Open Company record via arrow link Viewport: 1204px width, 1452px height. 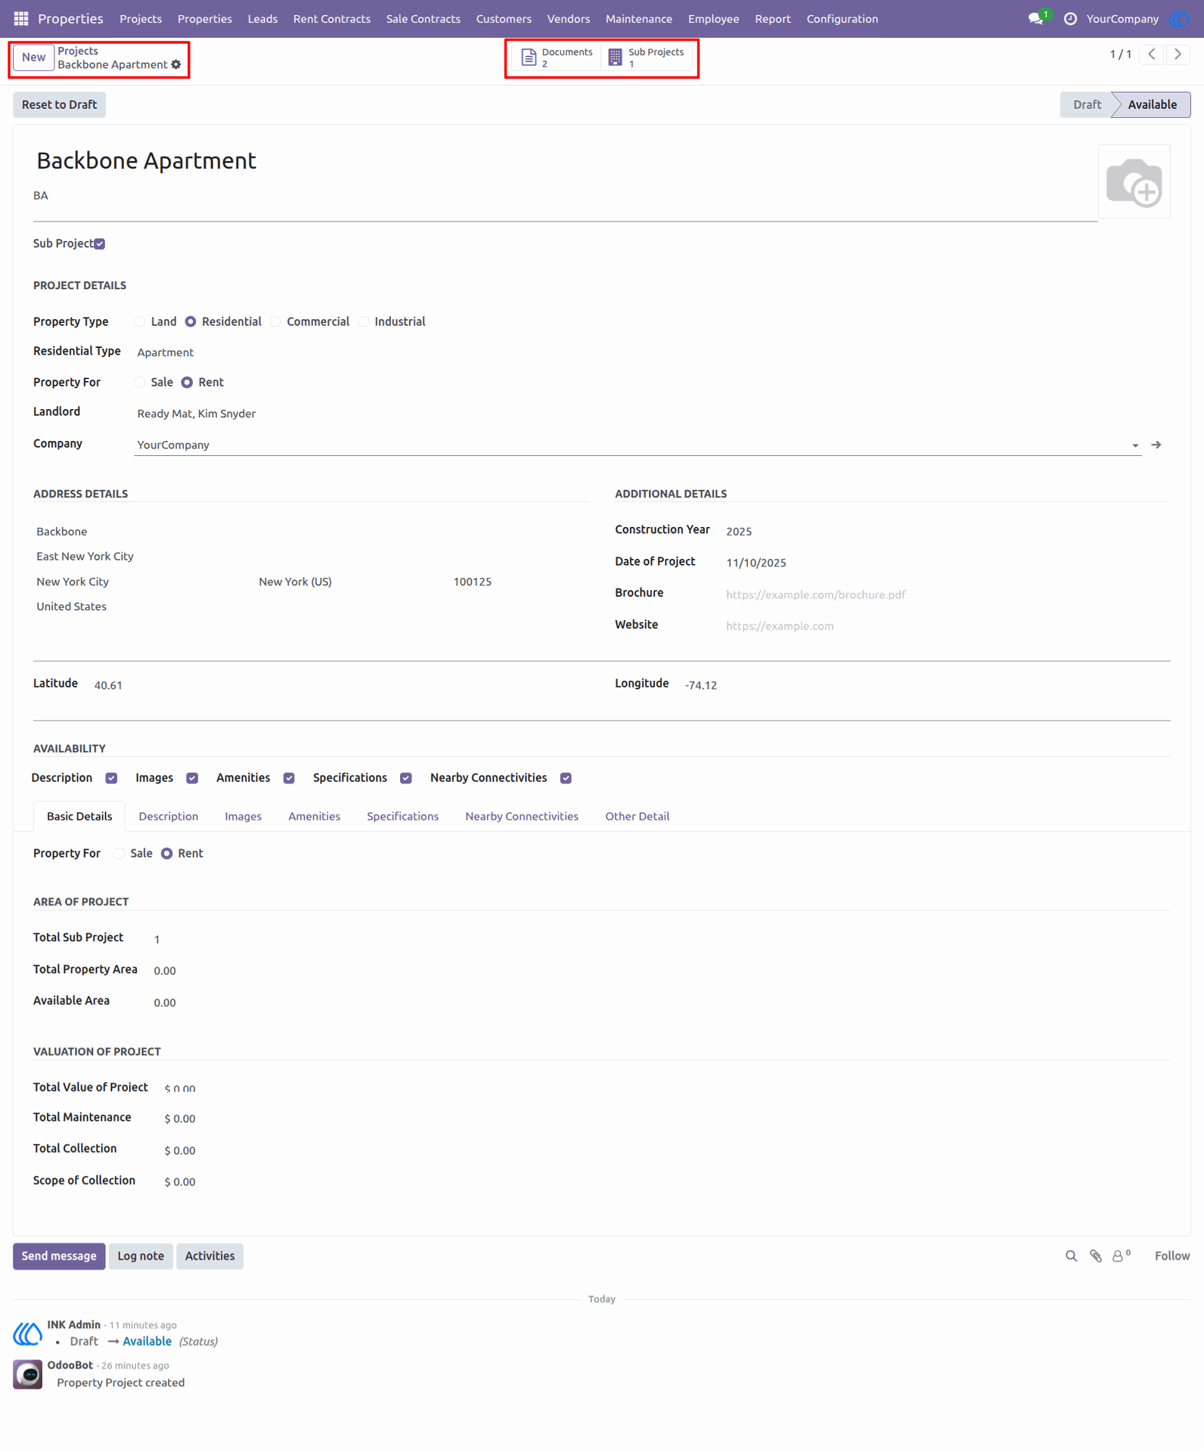pyautogui.click(x=1156, y=445)
